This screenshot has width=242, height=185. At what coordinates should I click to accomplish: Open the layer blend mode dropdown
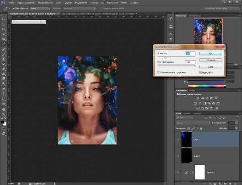[x=193, y=123]
